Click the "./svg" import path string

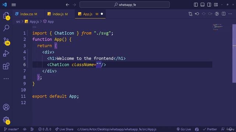point(103,33)
